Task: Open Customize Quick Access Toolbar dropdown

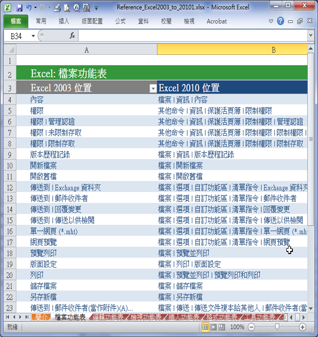Action: coord(96,8)
